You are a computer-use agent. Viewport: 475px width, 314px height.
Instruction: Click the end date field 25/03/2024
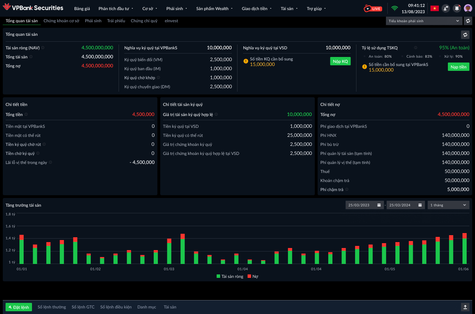coord(400,205)
